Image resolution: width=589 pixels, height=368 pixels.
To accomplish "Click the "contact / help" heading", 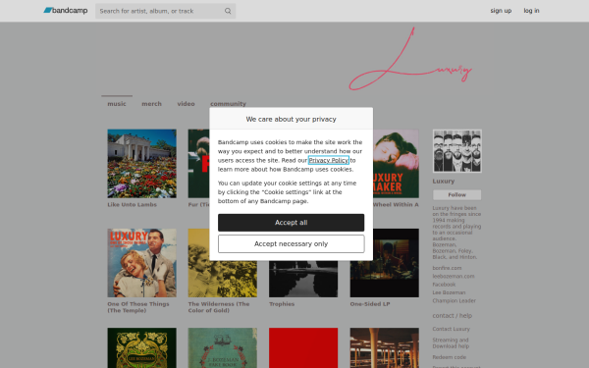I will (x=453, y=316).
